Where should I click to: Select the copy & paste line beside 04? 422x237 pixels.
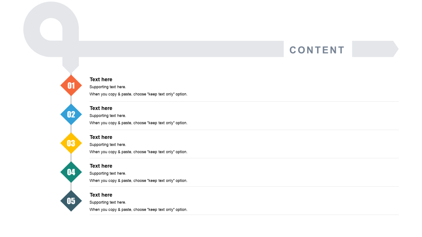pyautogui.click(x=138, y=181)
